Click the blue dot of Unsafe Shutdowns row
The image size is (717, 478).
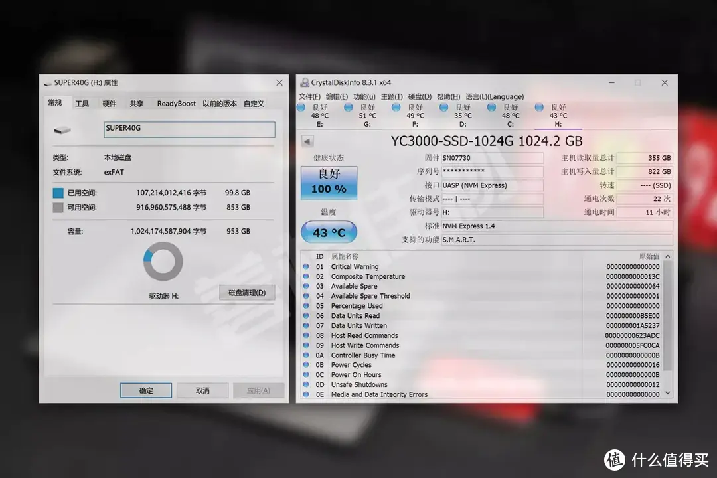pos(306,384)
